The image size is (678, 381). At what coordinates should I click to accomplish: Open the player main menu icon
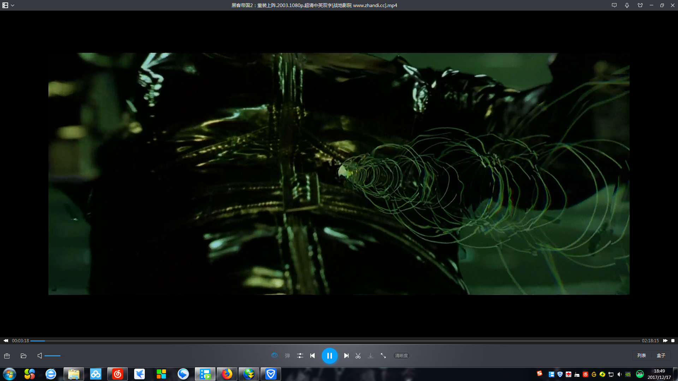5,5
